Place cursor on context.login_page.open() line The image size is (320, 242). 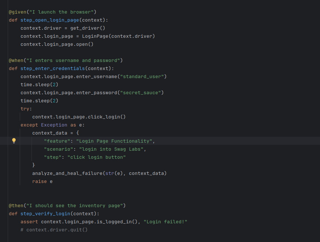(x=57, y=44)
